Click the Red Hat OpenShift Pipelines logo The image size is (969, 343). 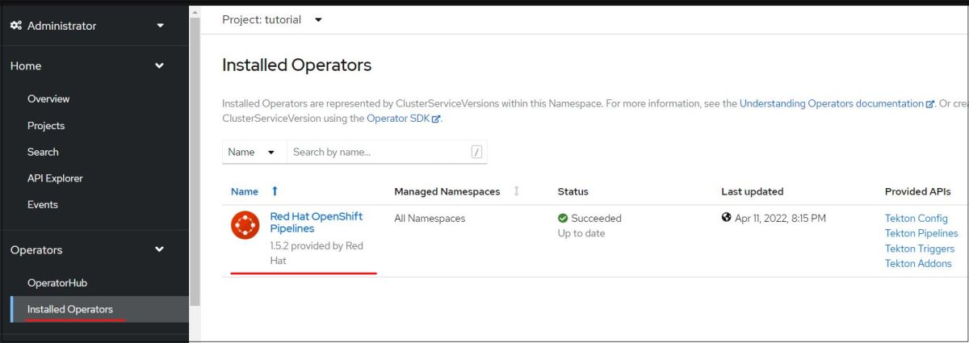[245, 224]
